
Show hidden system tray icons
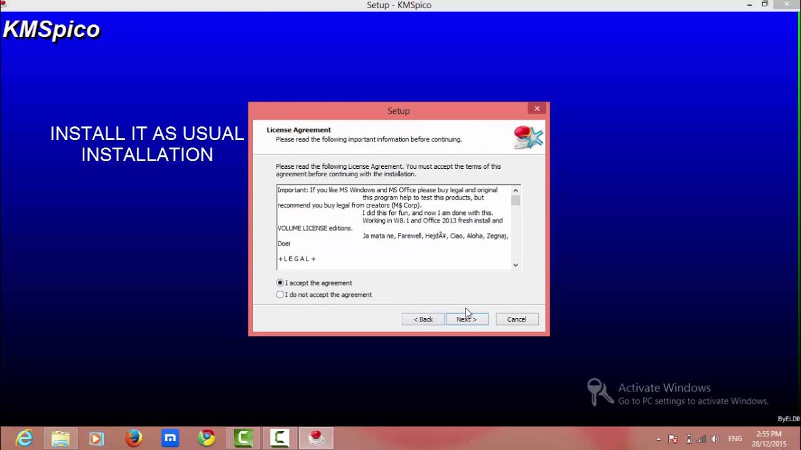[x=658, y=439]
